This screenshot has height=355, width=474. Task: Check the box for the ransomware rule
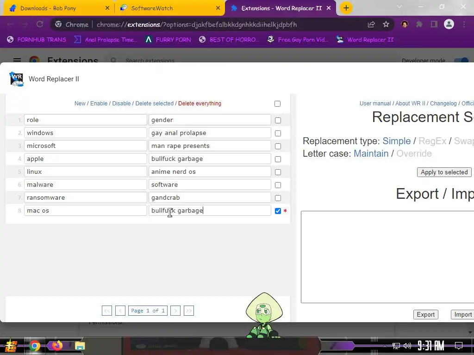(278, 198)
